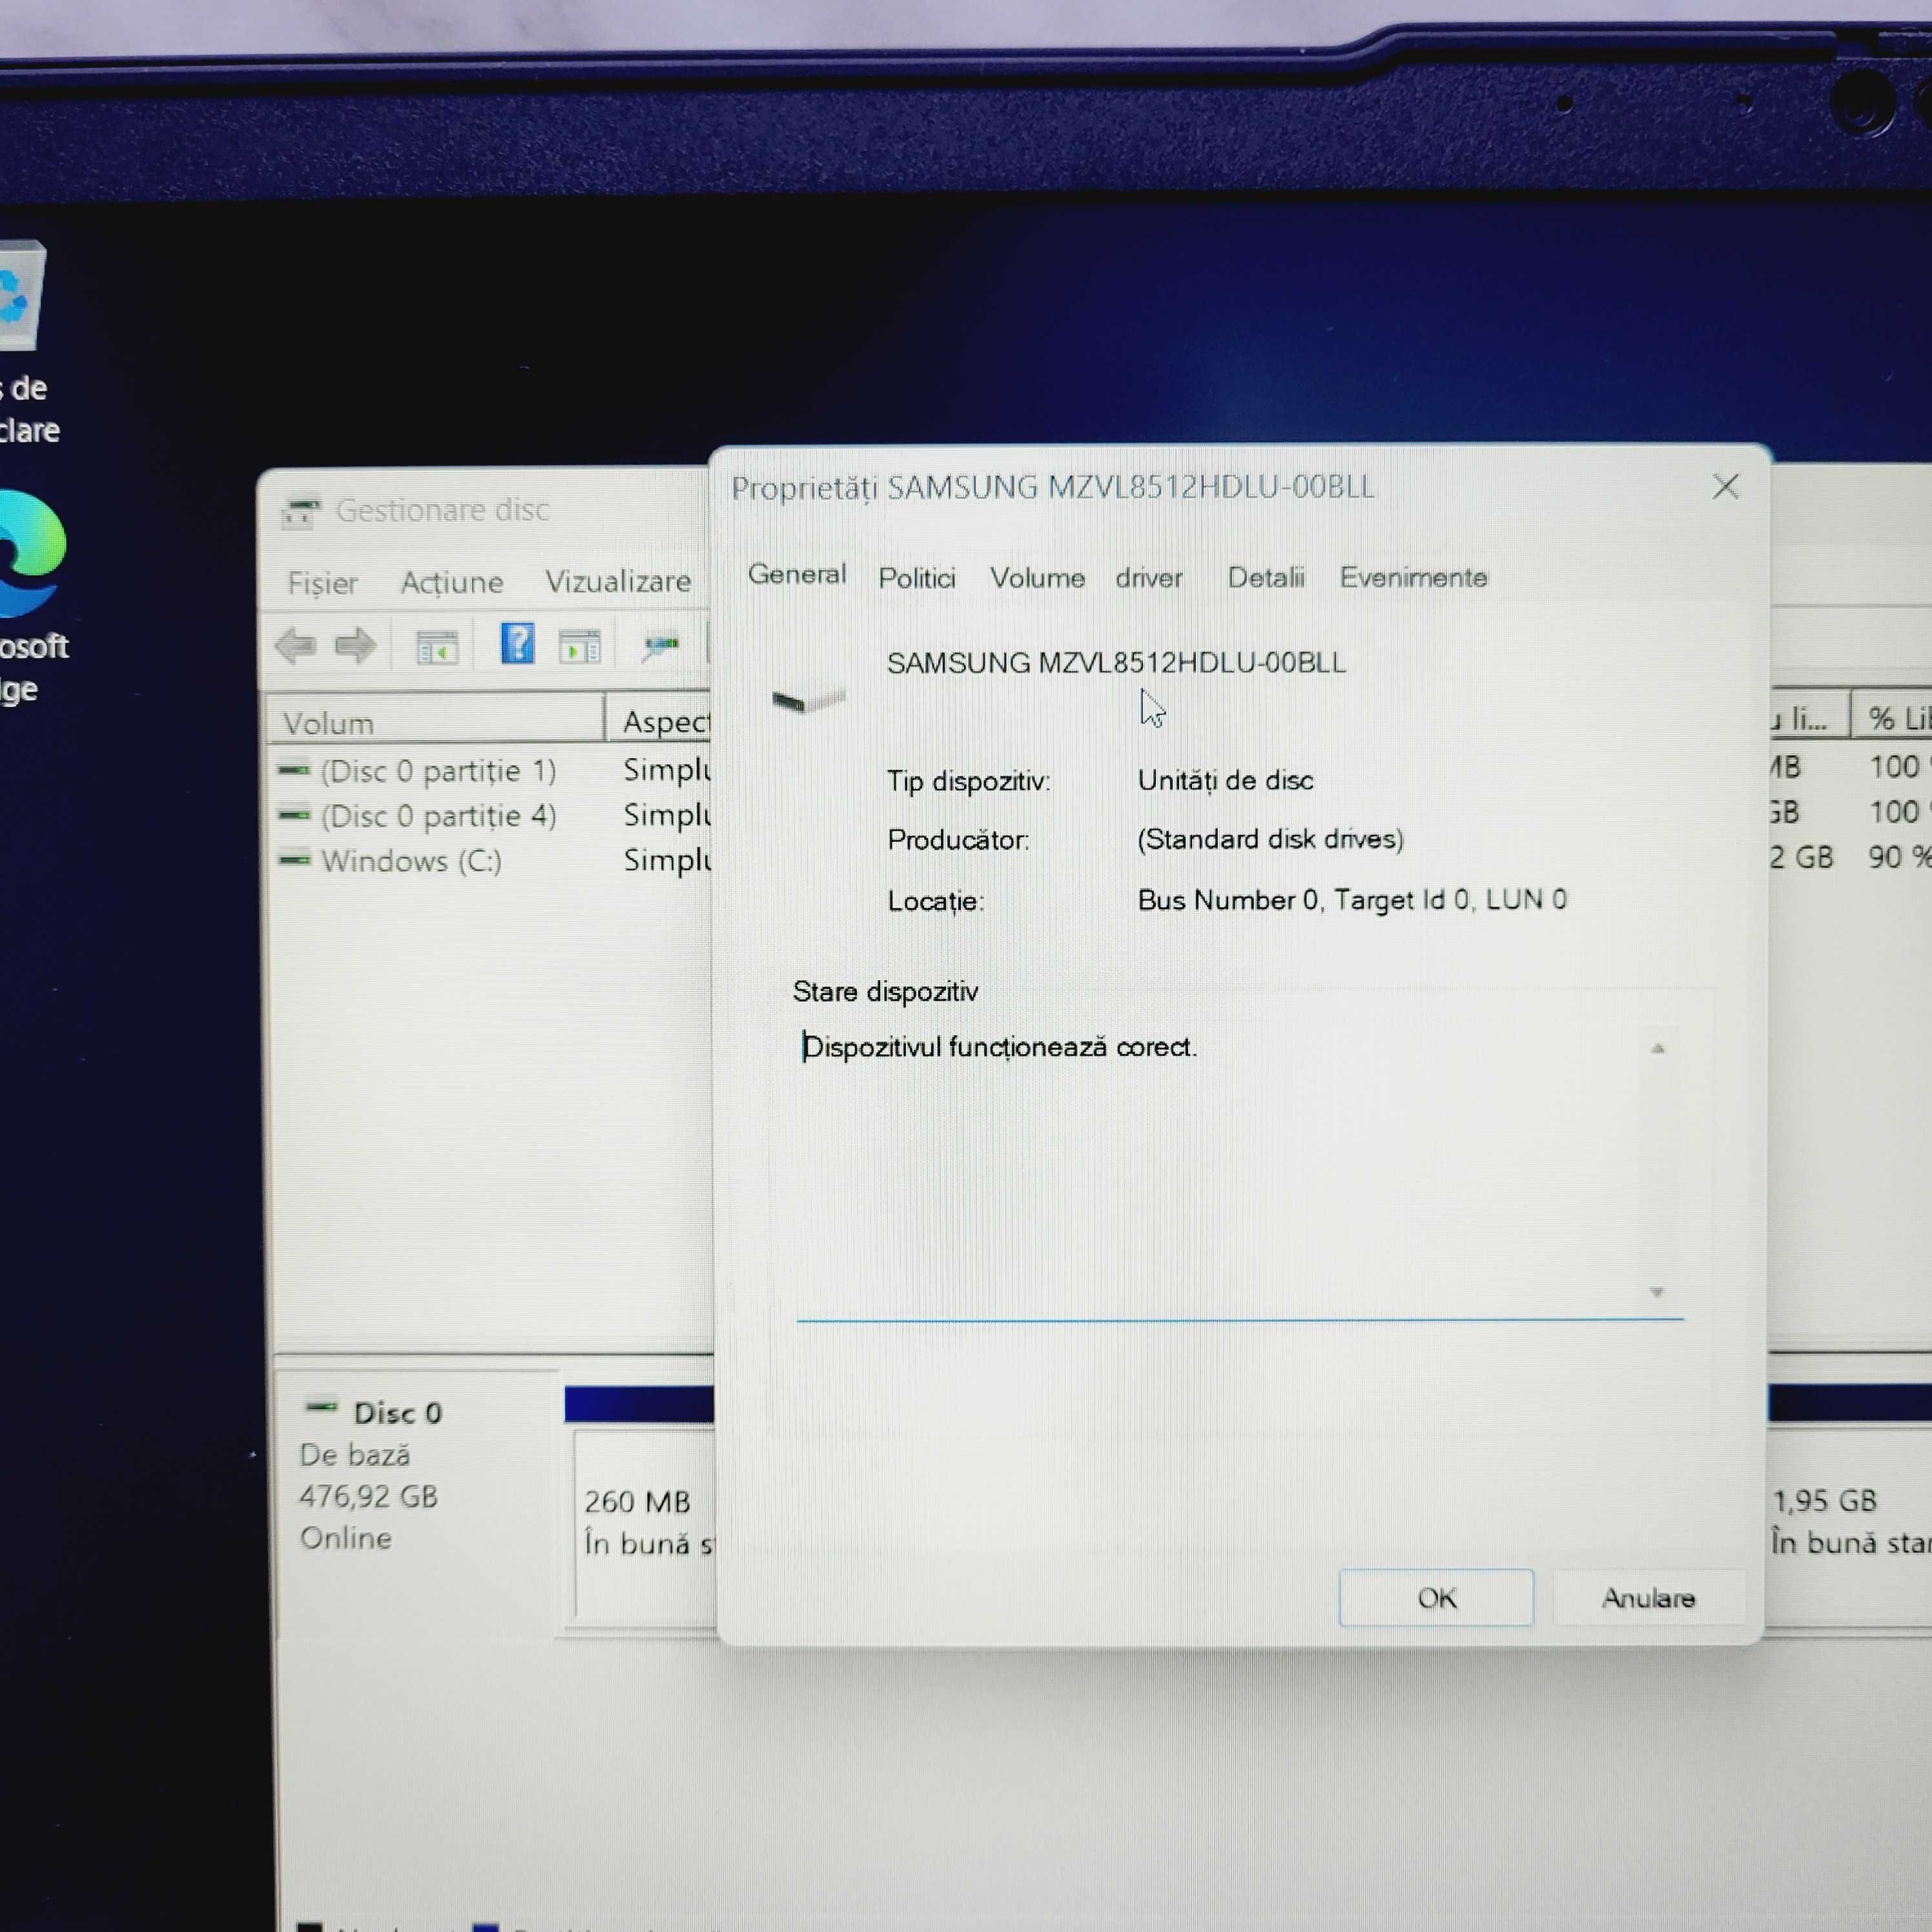Select (Disc 0 partiție 4) volume row

pos(419,816)
